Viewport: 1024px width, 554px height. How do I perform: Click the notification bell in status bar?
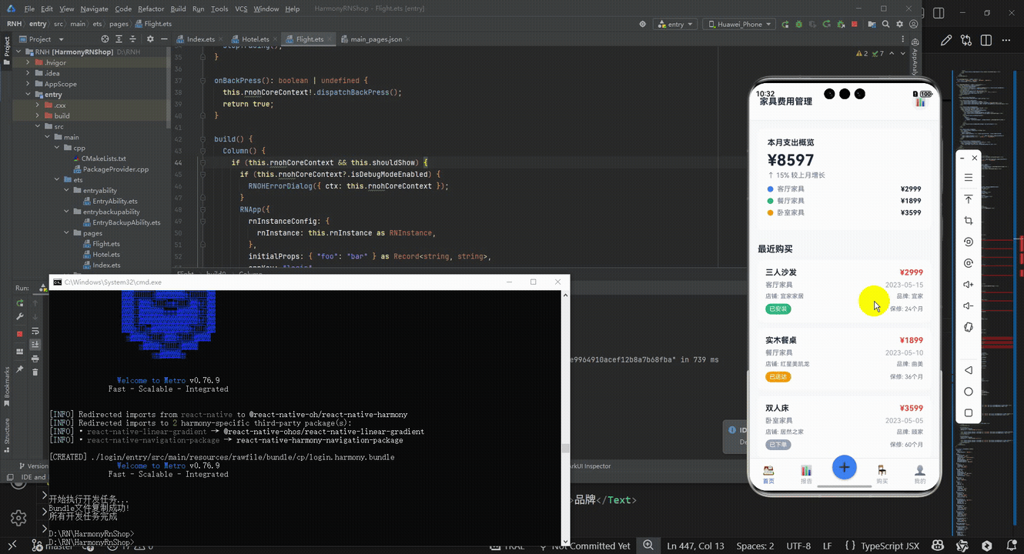point(1011,546)
